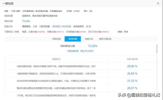163x100 pixels.
Task: Click the 领域: 时尚 field
Action: click(x=123, y=32)
